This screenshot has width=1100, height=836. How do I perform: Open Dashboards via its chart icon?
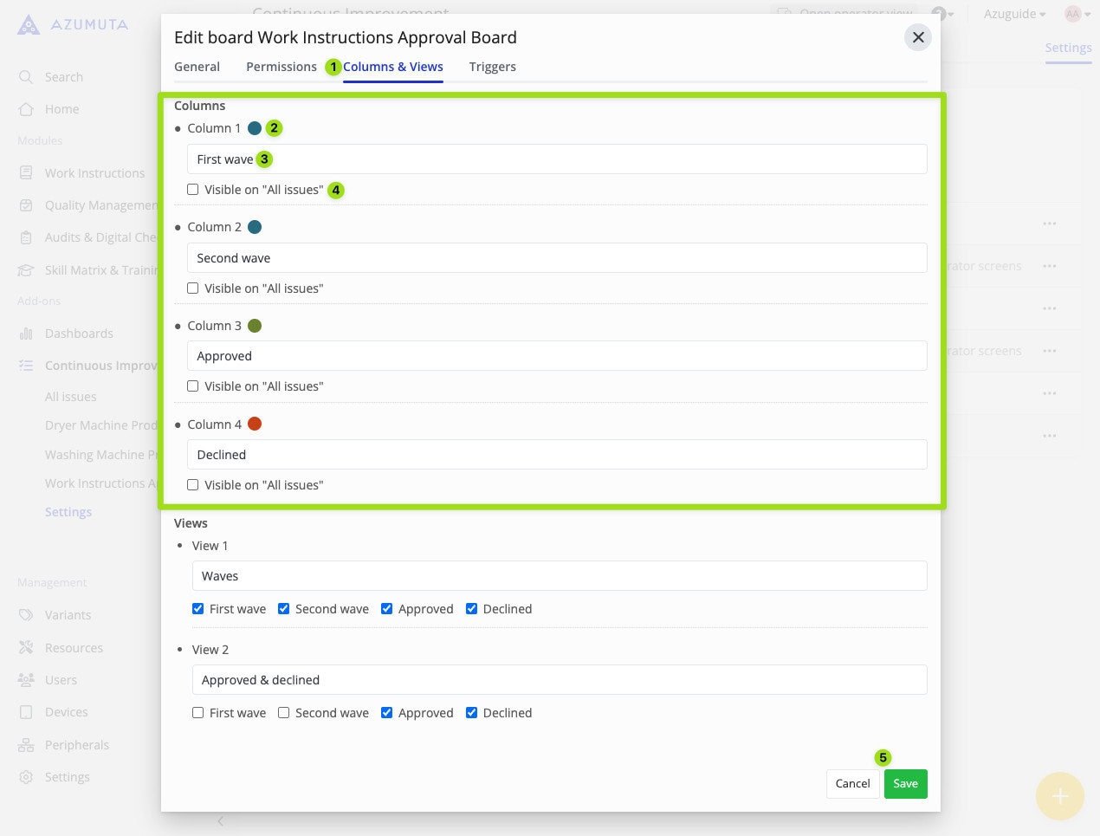[26, 334]
